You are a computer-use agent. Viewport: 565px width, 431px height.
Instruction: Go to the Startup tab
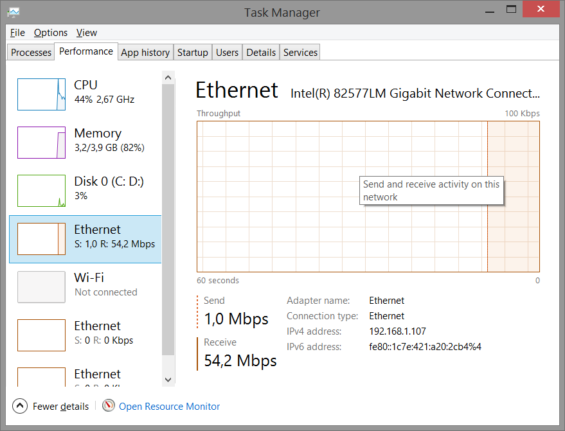[x=193, y=53]
